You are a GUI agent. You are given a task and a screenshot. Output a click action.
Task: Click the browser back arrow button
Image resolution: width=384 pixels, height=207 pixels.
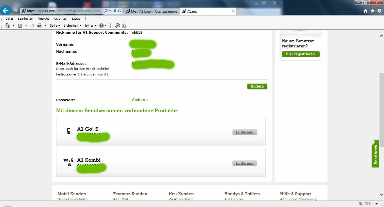click(6, 11)
